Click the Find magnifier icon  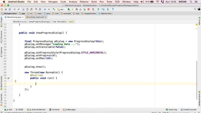coord(36,9)
